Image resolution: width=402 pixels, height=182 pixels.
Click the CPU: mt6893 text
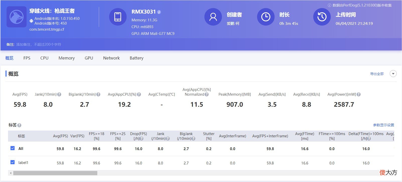click(x=142, y=27)
